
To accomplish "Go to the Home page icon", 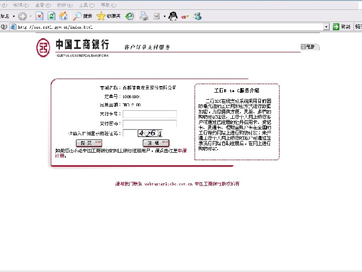I will tap(63, 16).
